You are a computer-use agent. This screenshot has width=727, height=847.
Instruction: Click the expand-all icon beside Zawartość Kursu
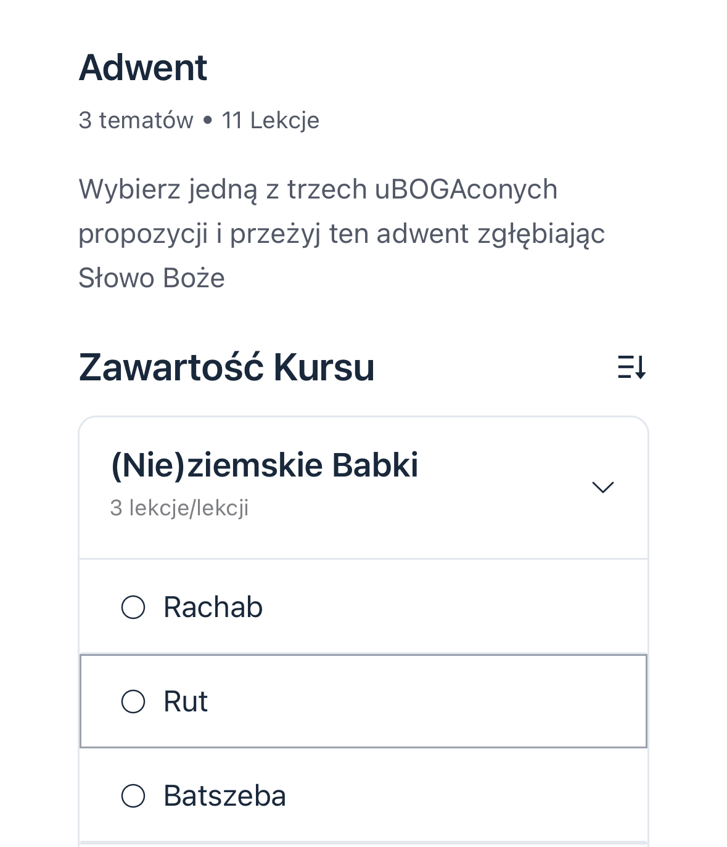pyautogui.click(x=631, y=367)
